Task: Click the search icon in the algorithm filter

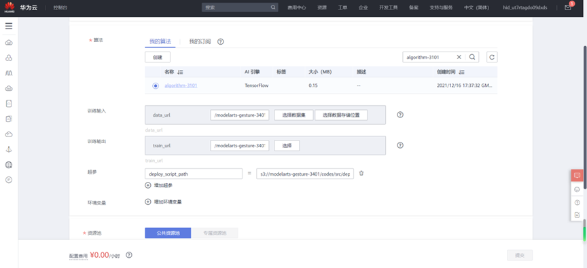Action: 472,57
